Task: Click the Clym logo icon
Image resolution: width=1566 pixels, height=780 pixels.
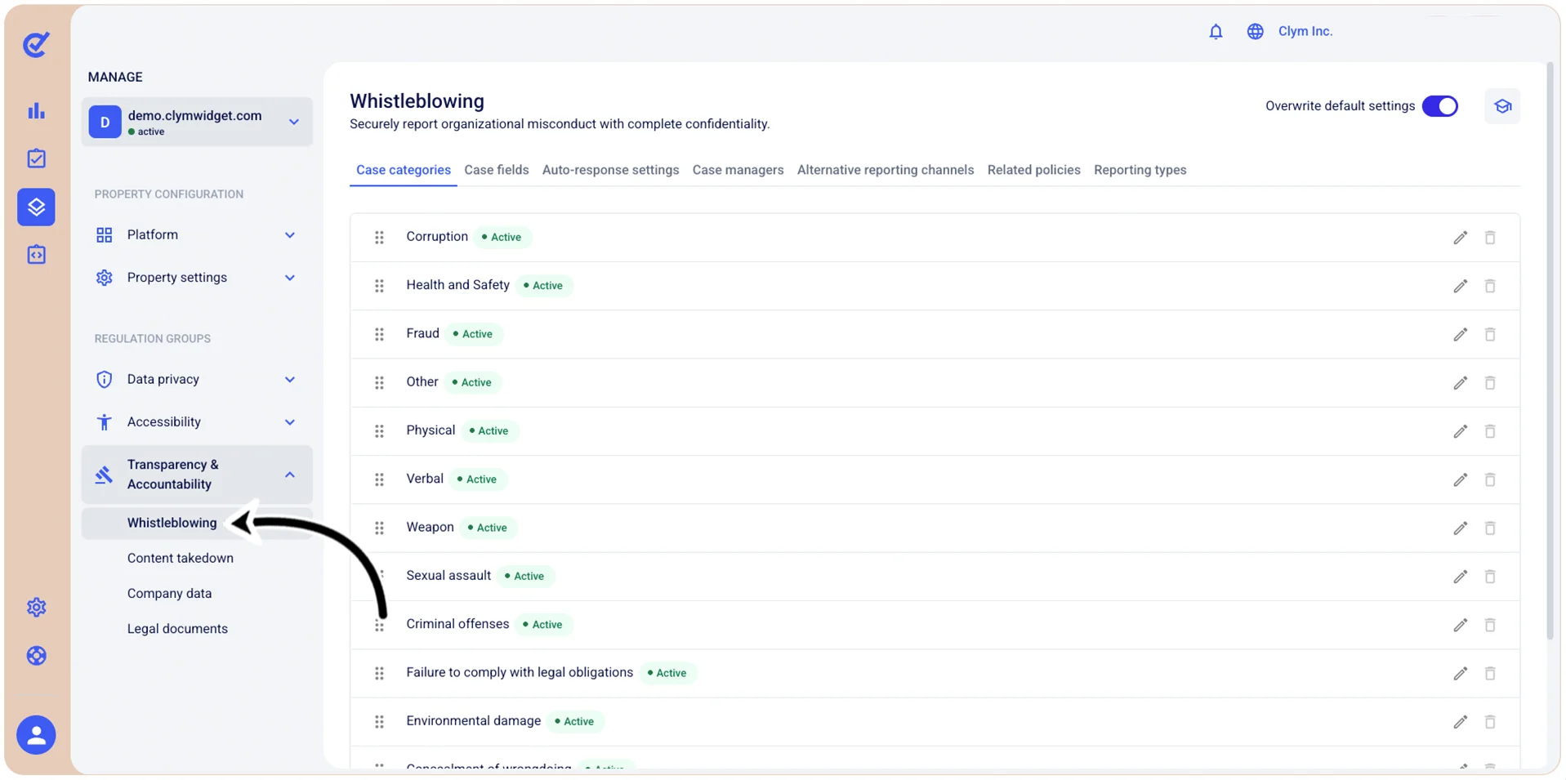Action: click(x=36, y=44)
